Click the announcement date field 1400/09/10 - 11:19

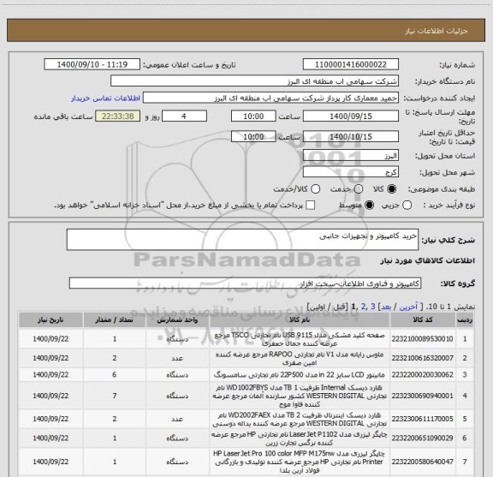click(x=92, y=64)
